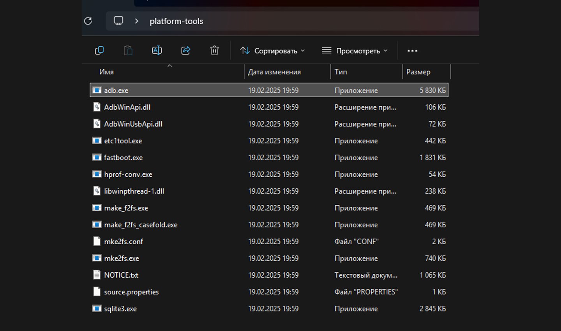Image resolution: width=561 pixels, height=331 pixels.
Task: Click the 1 КБ size of source.properties
Action: (439, 292)
